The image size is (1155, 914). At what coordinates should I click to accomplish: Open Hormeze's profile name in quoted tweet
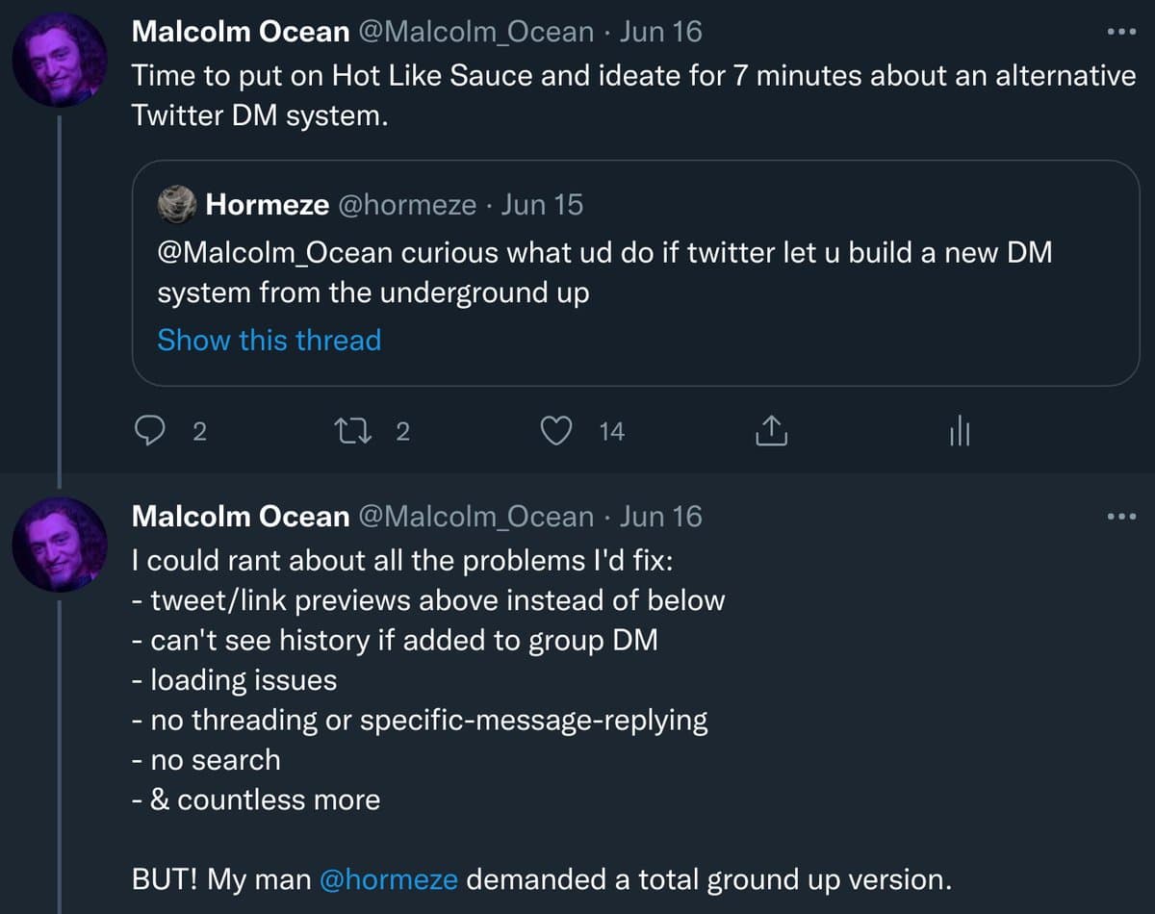point(268,204)
